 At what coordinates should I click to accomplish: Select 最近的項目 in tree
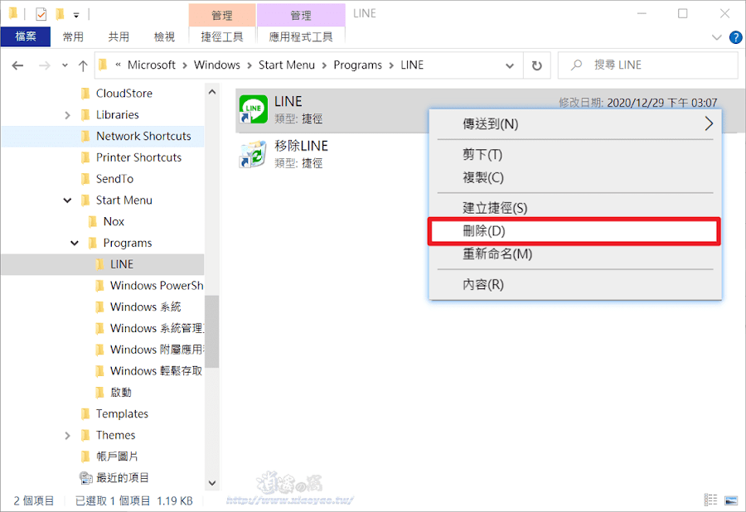[123, 478]
